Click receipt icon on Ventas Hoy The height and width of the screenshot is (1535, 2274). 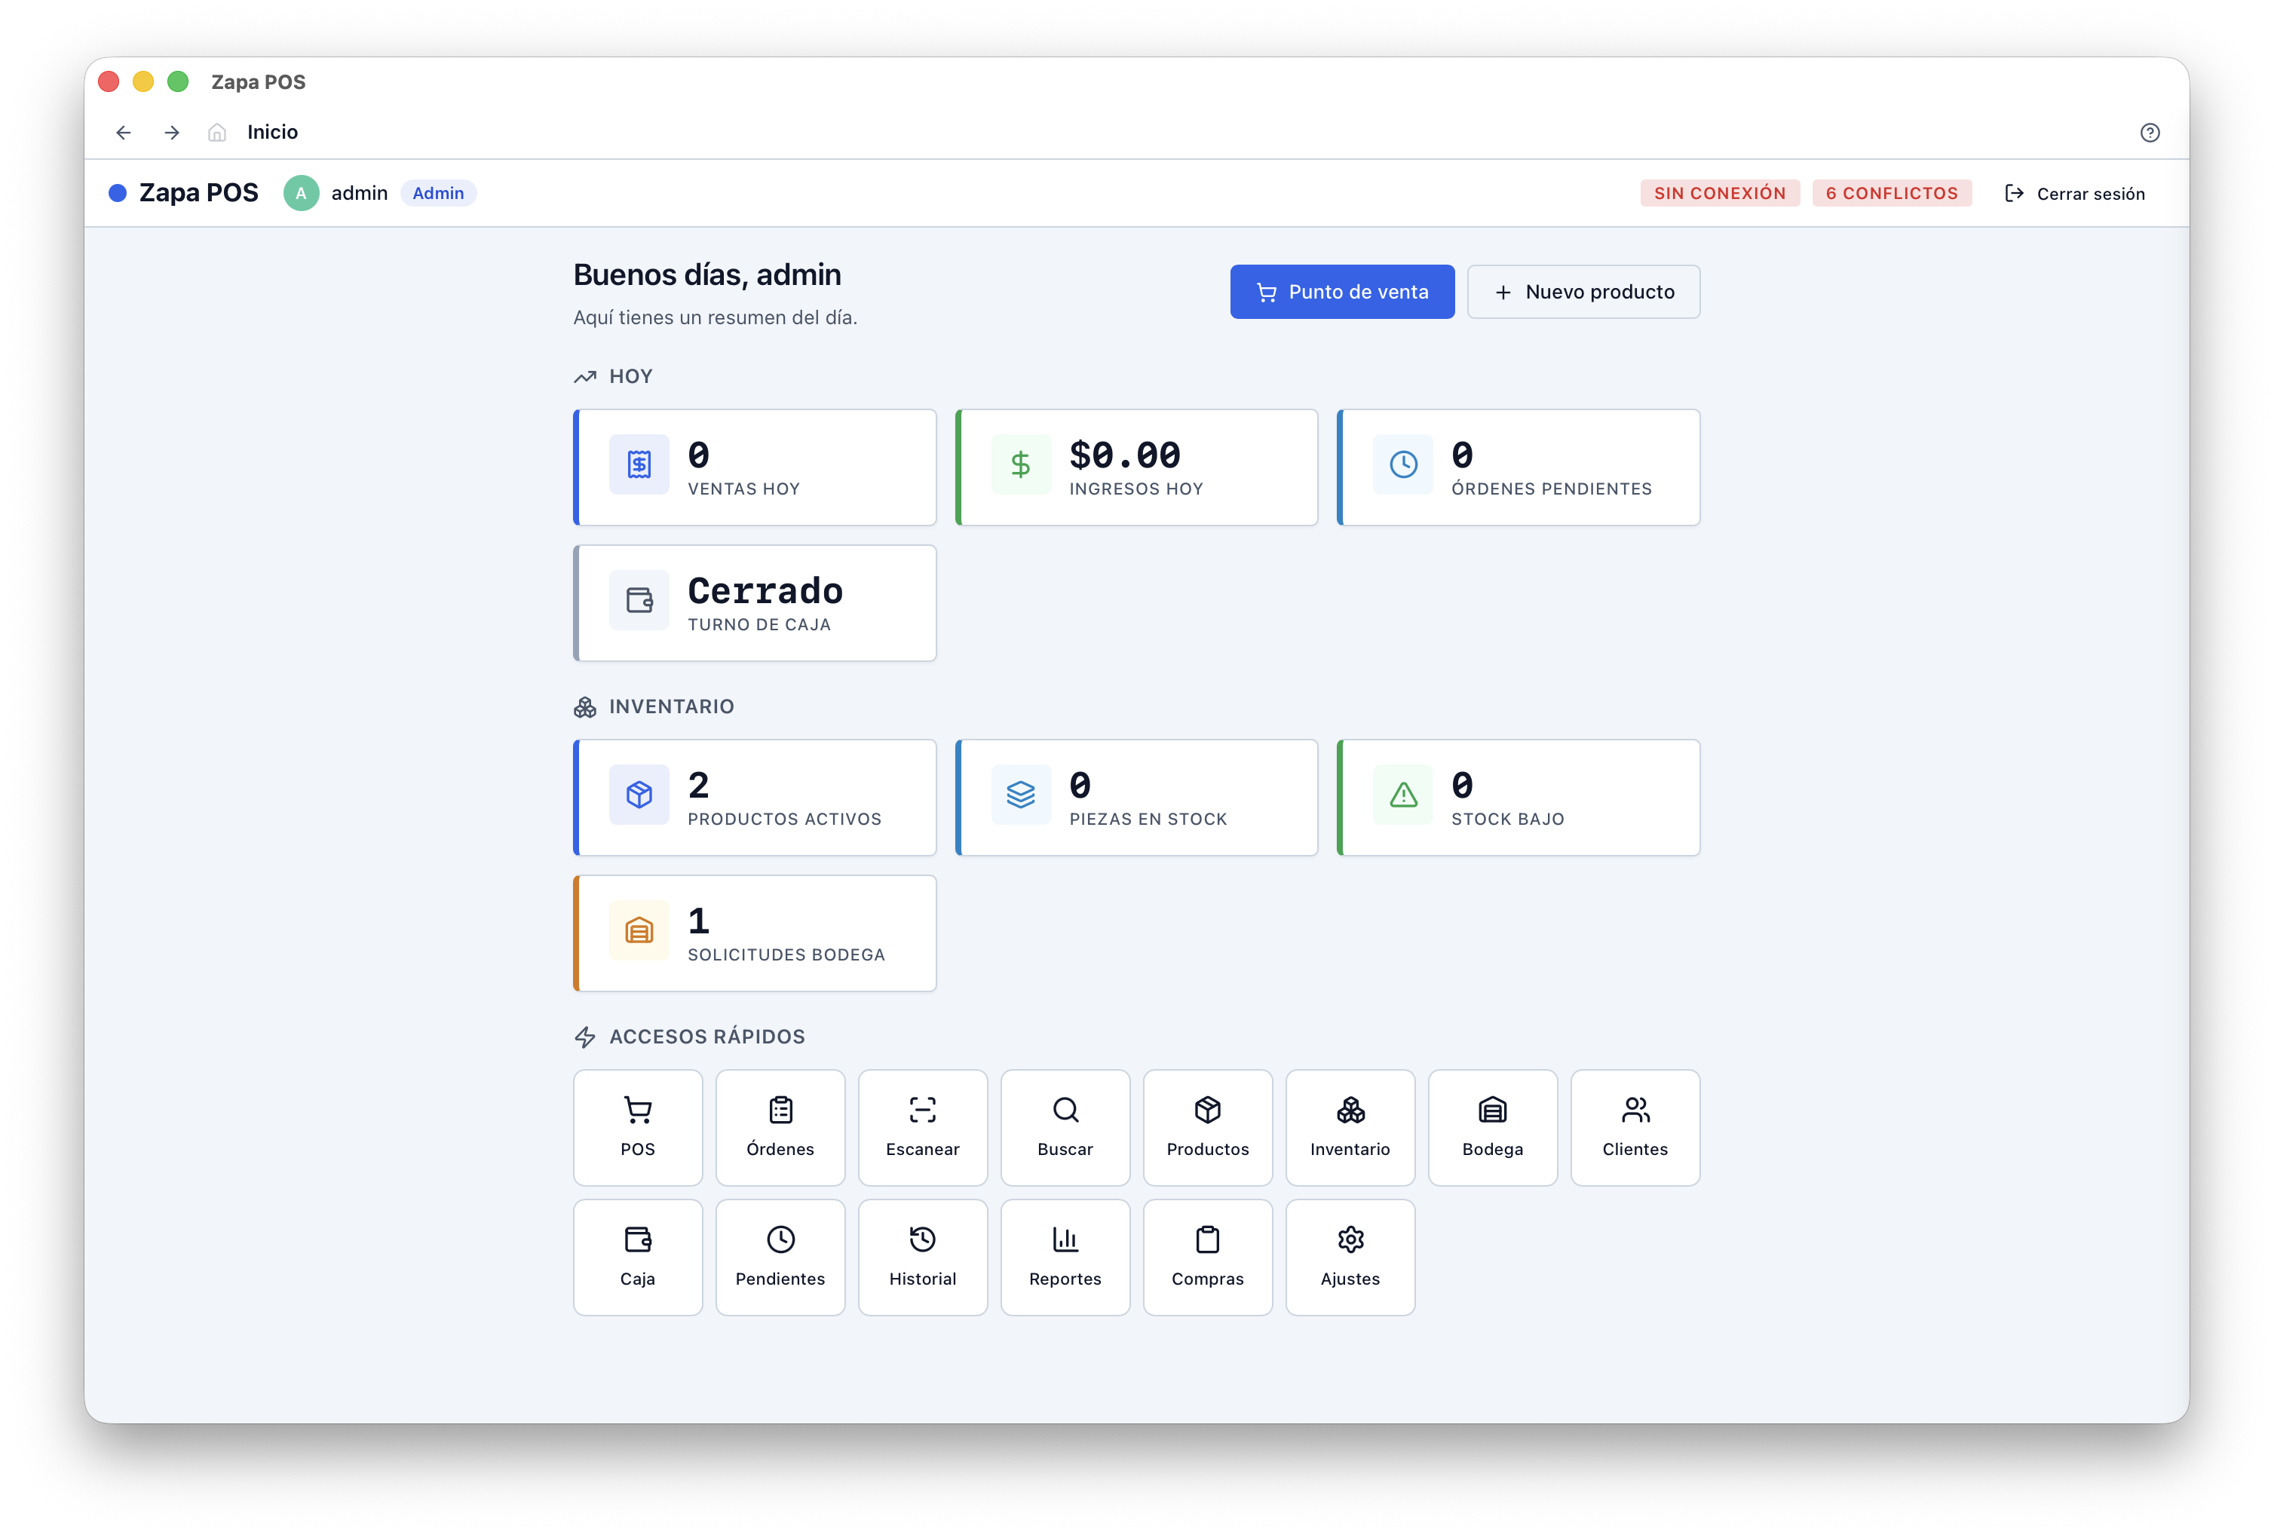pyautogui.click(x=639, y=464)
